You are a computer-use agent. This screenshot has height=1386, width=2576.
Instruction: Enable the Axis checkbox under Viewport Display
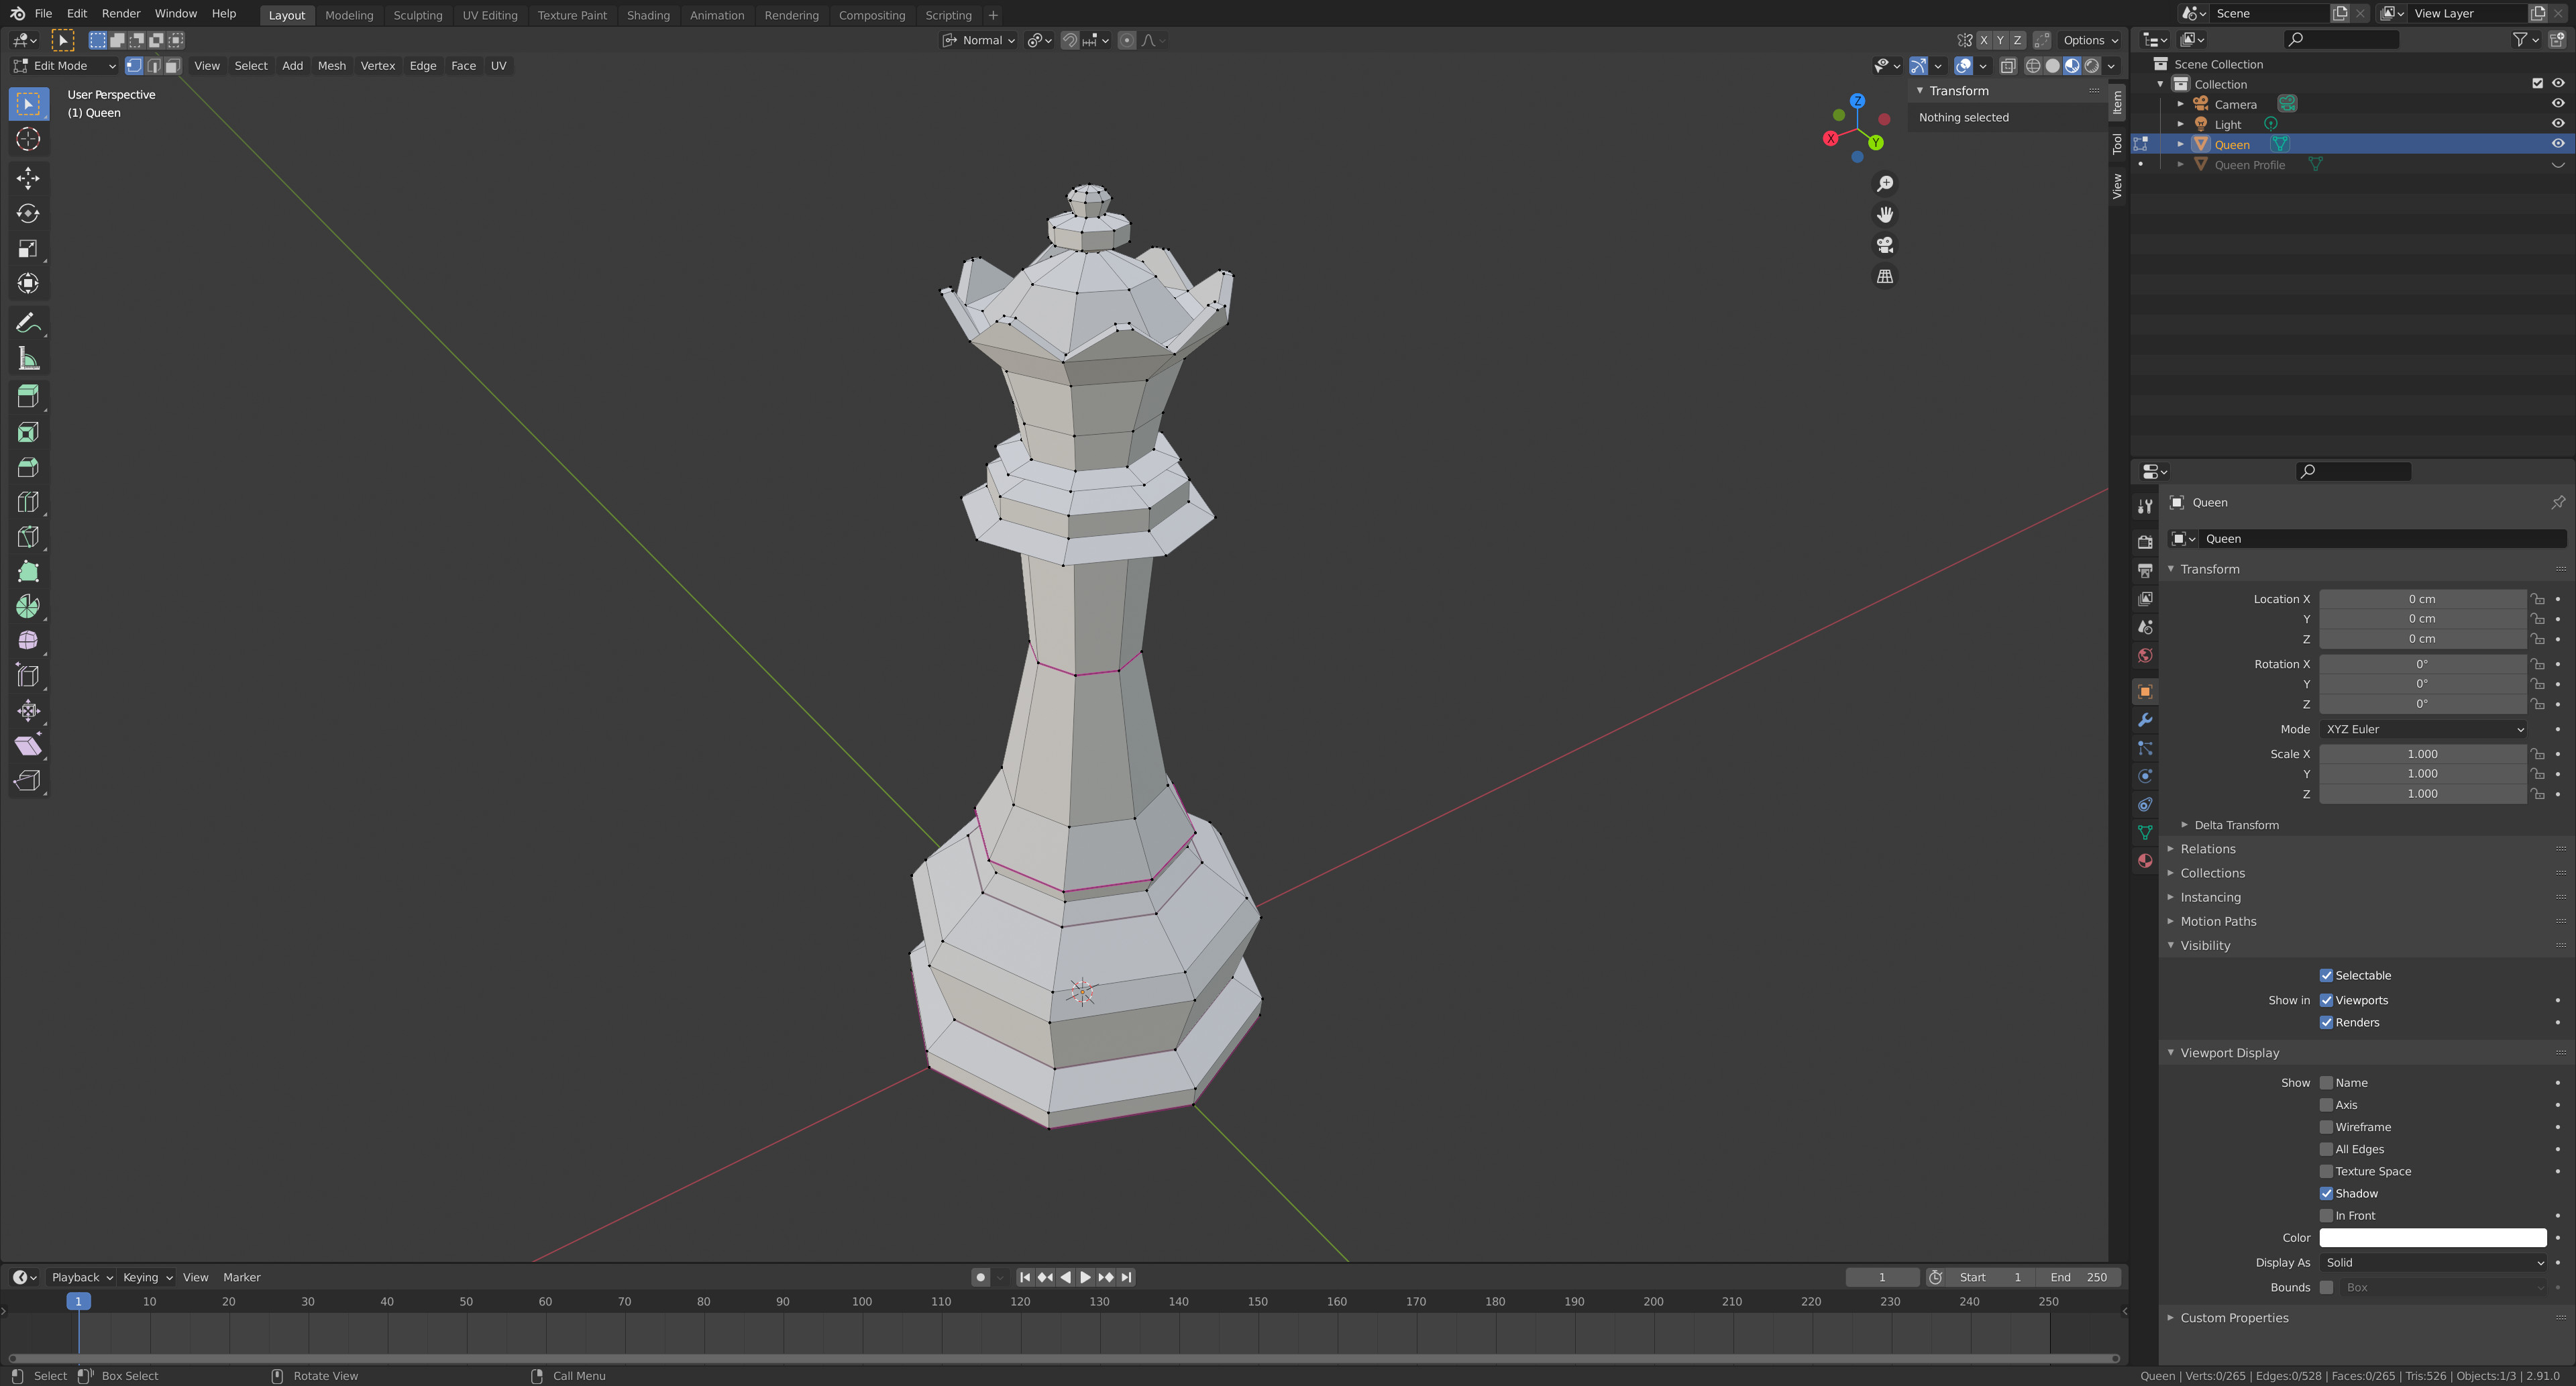2327,1105
